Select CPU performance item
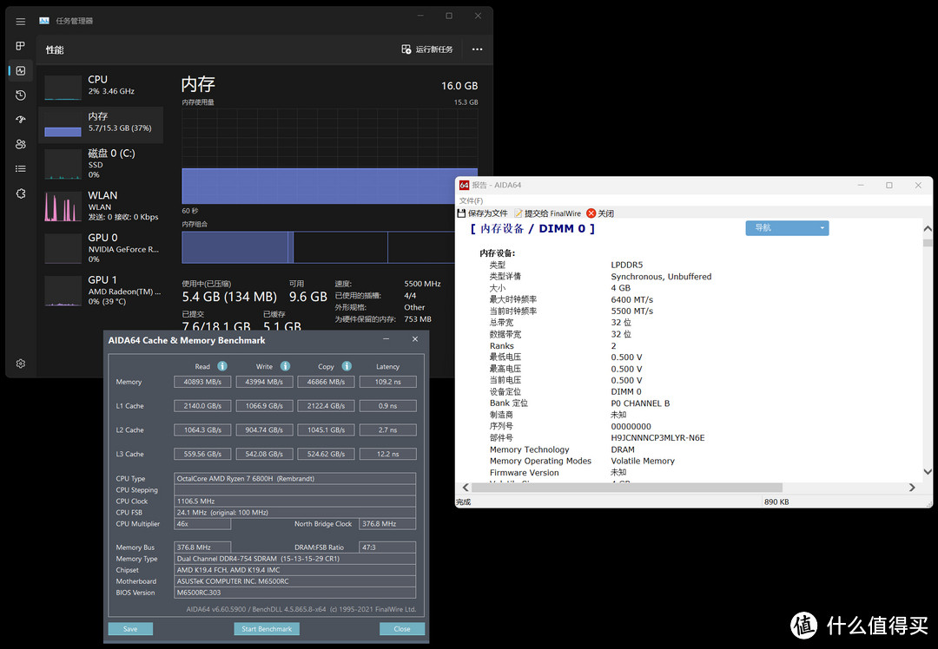938x649 pixels. [101, 86]
